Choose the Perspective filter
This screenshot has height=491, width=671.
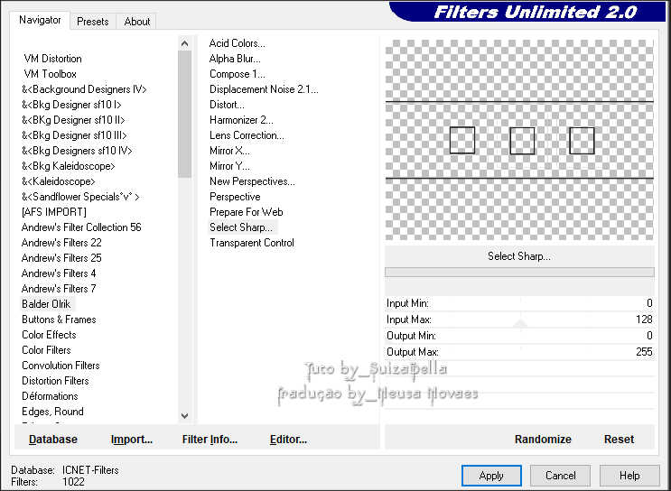point(235,197)
